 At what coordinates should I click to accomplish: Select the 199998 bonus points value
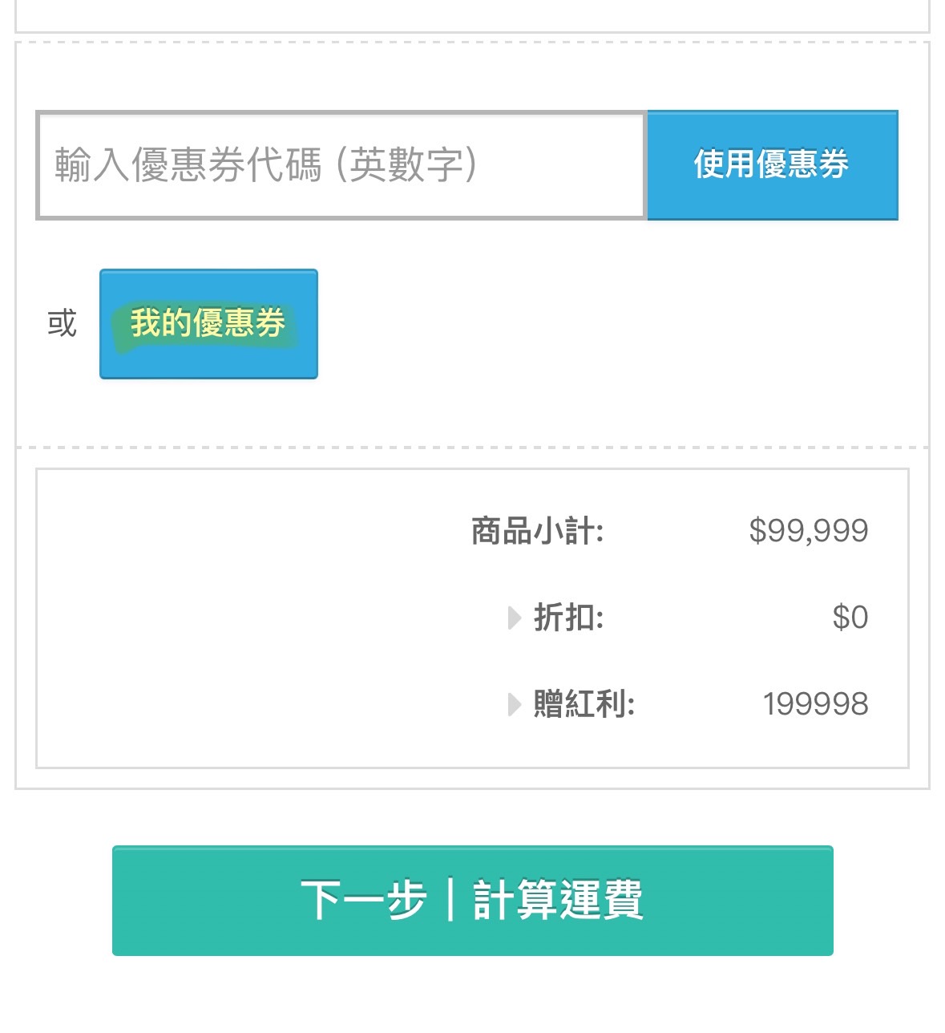[816, 704]
